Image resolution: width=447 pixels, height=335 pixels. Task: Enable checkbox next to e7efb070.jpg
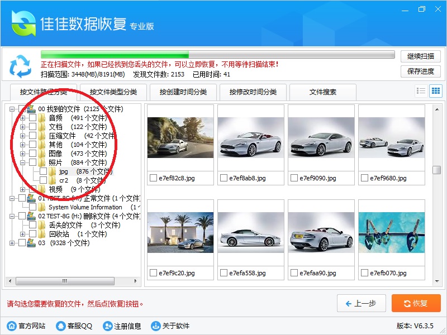(365, 273)
